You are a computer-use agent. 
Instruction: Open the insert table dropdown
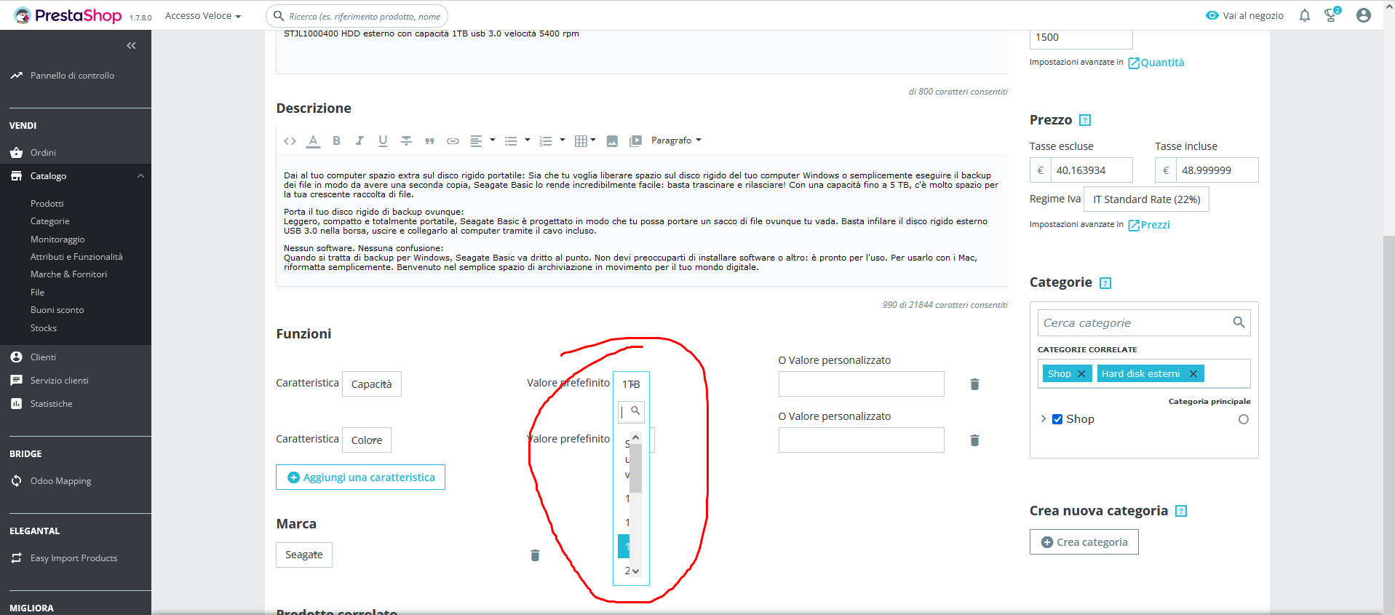click(585, 141)
